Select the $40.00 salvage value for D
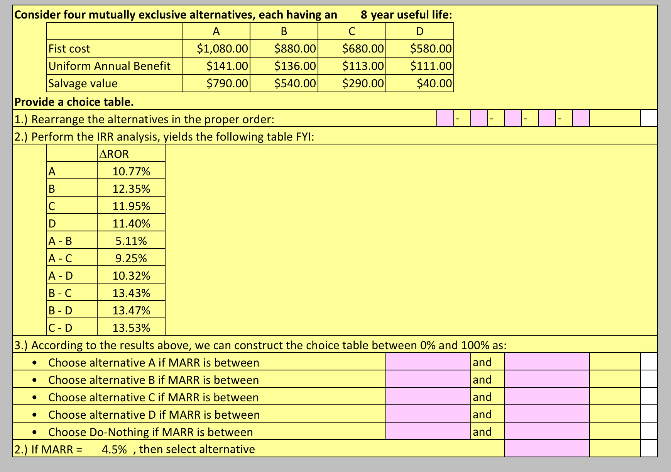This screenshot has height=472, width=671. click(430, 83)
